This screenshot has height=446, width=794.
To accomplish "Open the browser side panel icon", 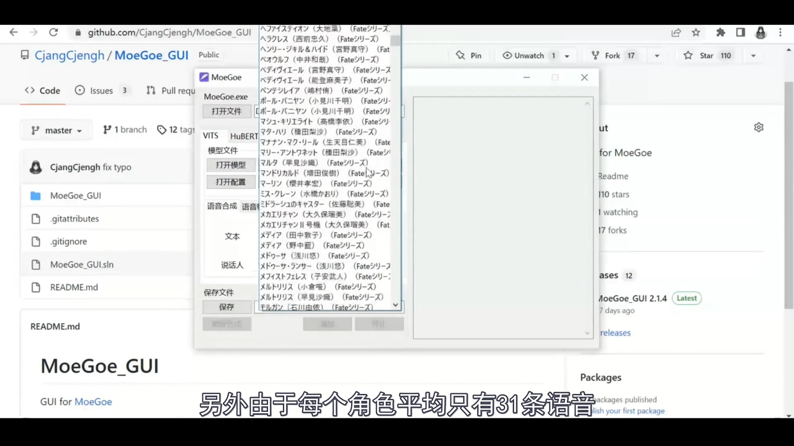I will point(740,32).
